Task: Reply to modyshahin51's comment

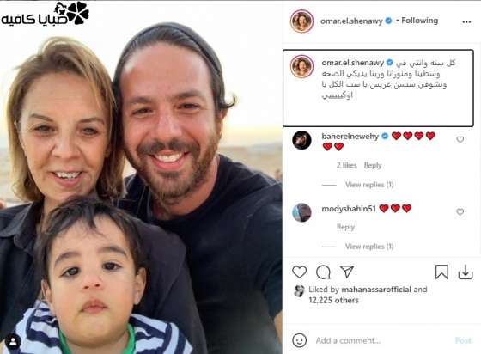Action: (345, 227)
